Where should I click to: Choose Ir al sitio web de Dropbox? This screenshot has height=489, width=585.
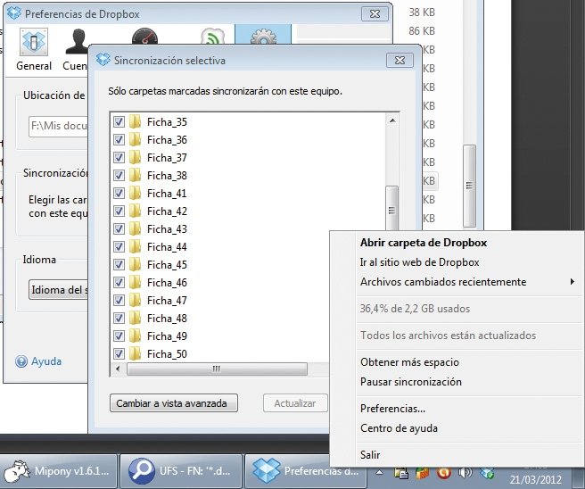click(x=419, y=262)
